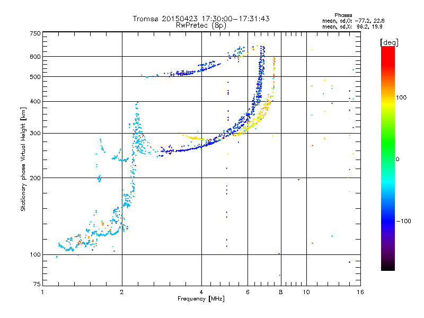424x318 pixels.
Task: Click the 'RwPretec (8p)' subtitle
Action: coord(201,25)
